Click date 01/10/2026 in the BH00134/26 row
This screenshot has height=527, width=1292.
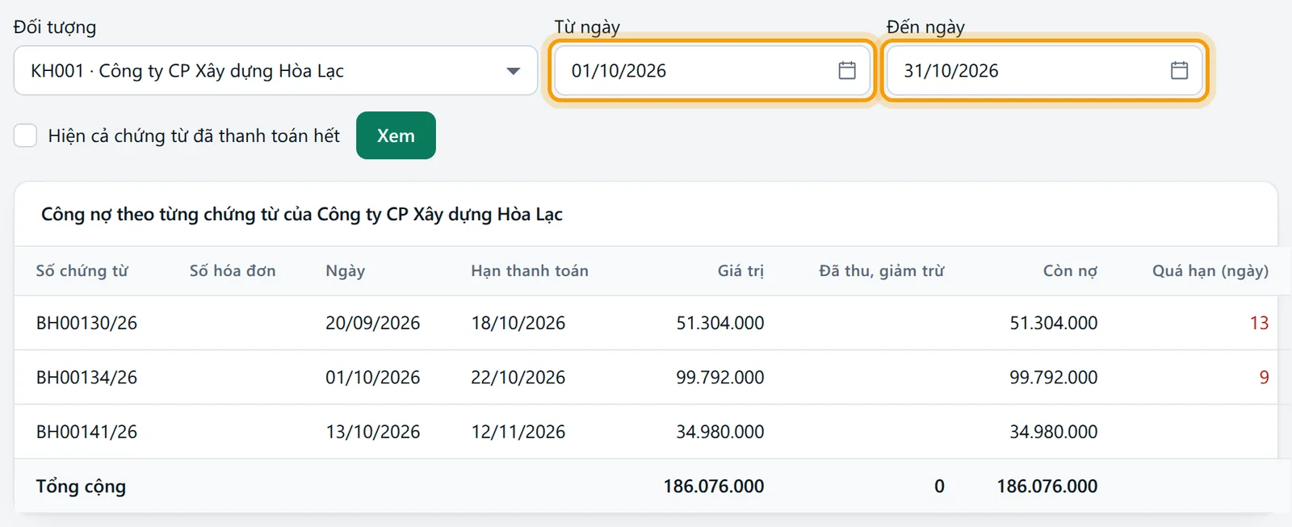tap(373, 377)
